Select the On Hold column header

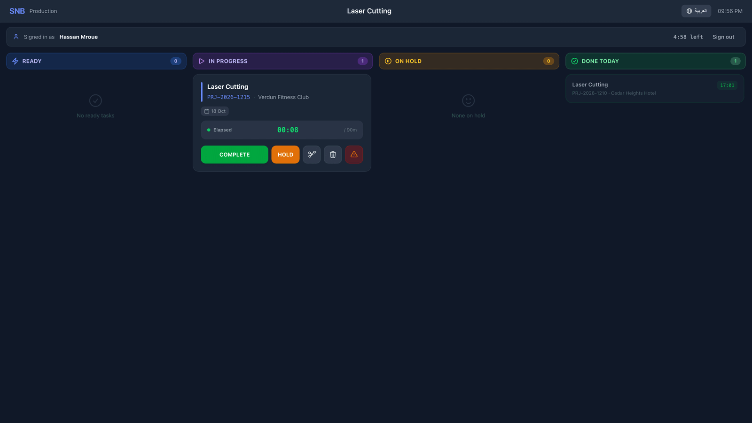[469, 61]
